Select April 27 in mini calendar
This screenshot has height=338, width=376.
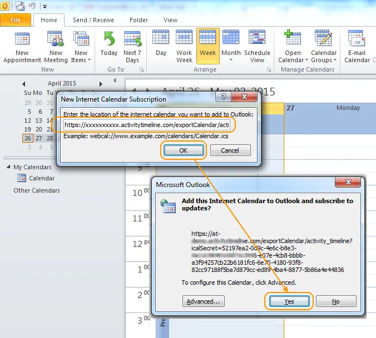pyautogui.click(x=39, y=138)
